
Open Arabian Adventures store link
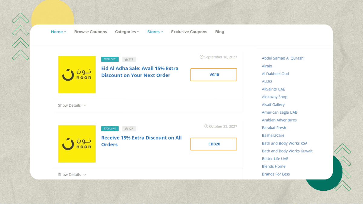coord(279,120)
